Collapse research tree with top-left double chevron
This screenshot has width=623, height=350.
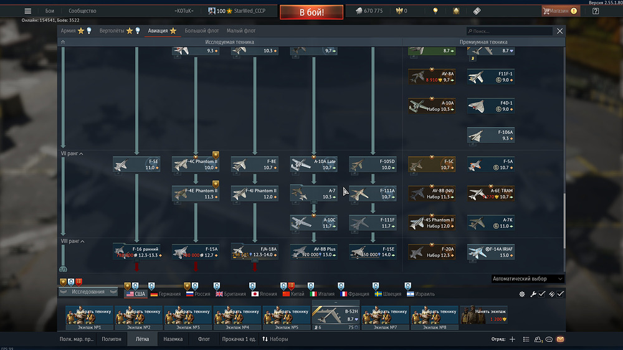(63, 42)
